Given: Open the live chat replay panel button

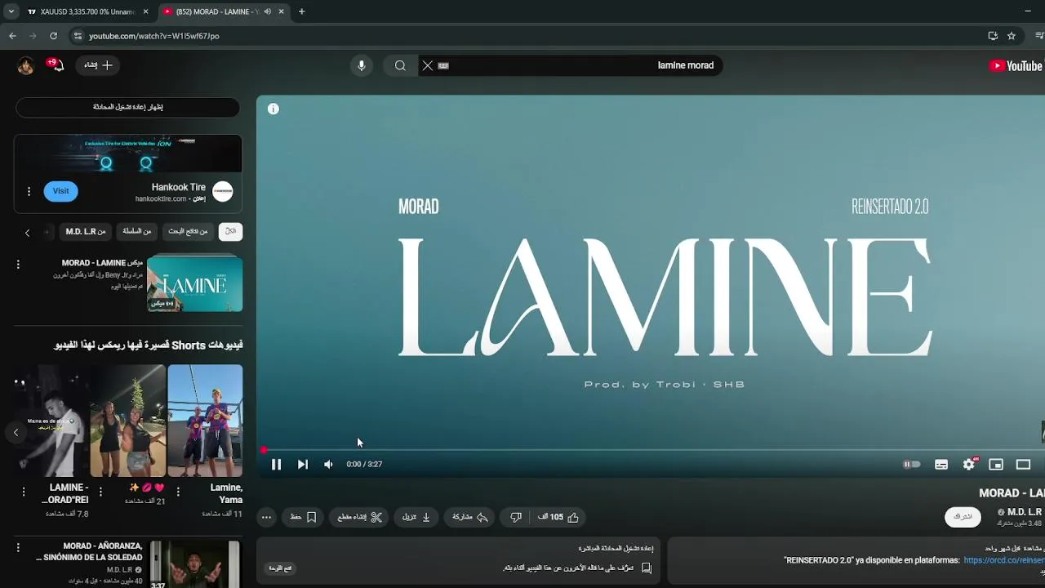Looking at the screenshot, I should click(x=281, y=568).
